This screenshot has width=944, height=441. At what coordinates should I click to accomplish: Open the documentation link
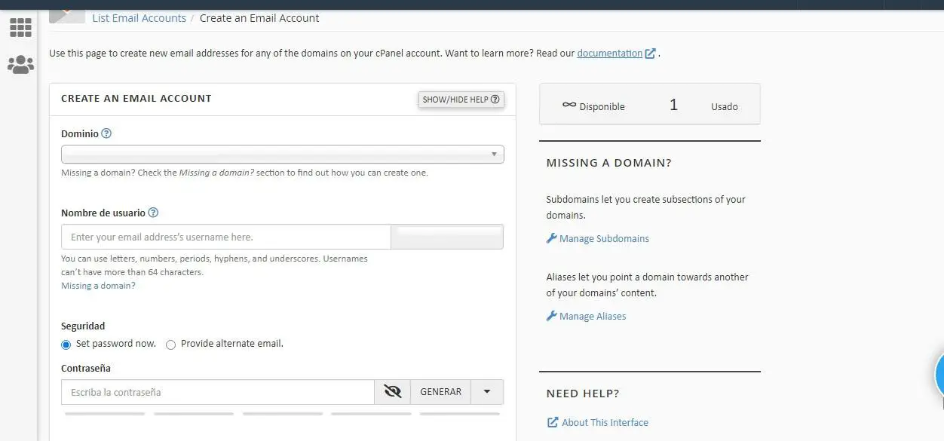[609, 54]
